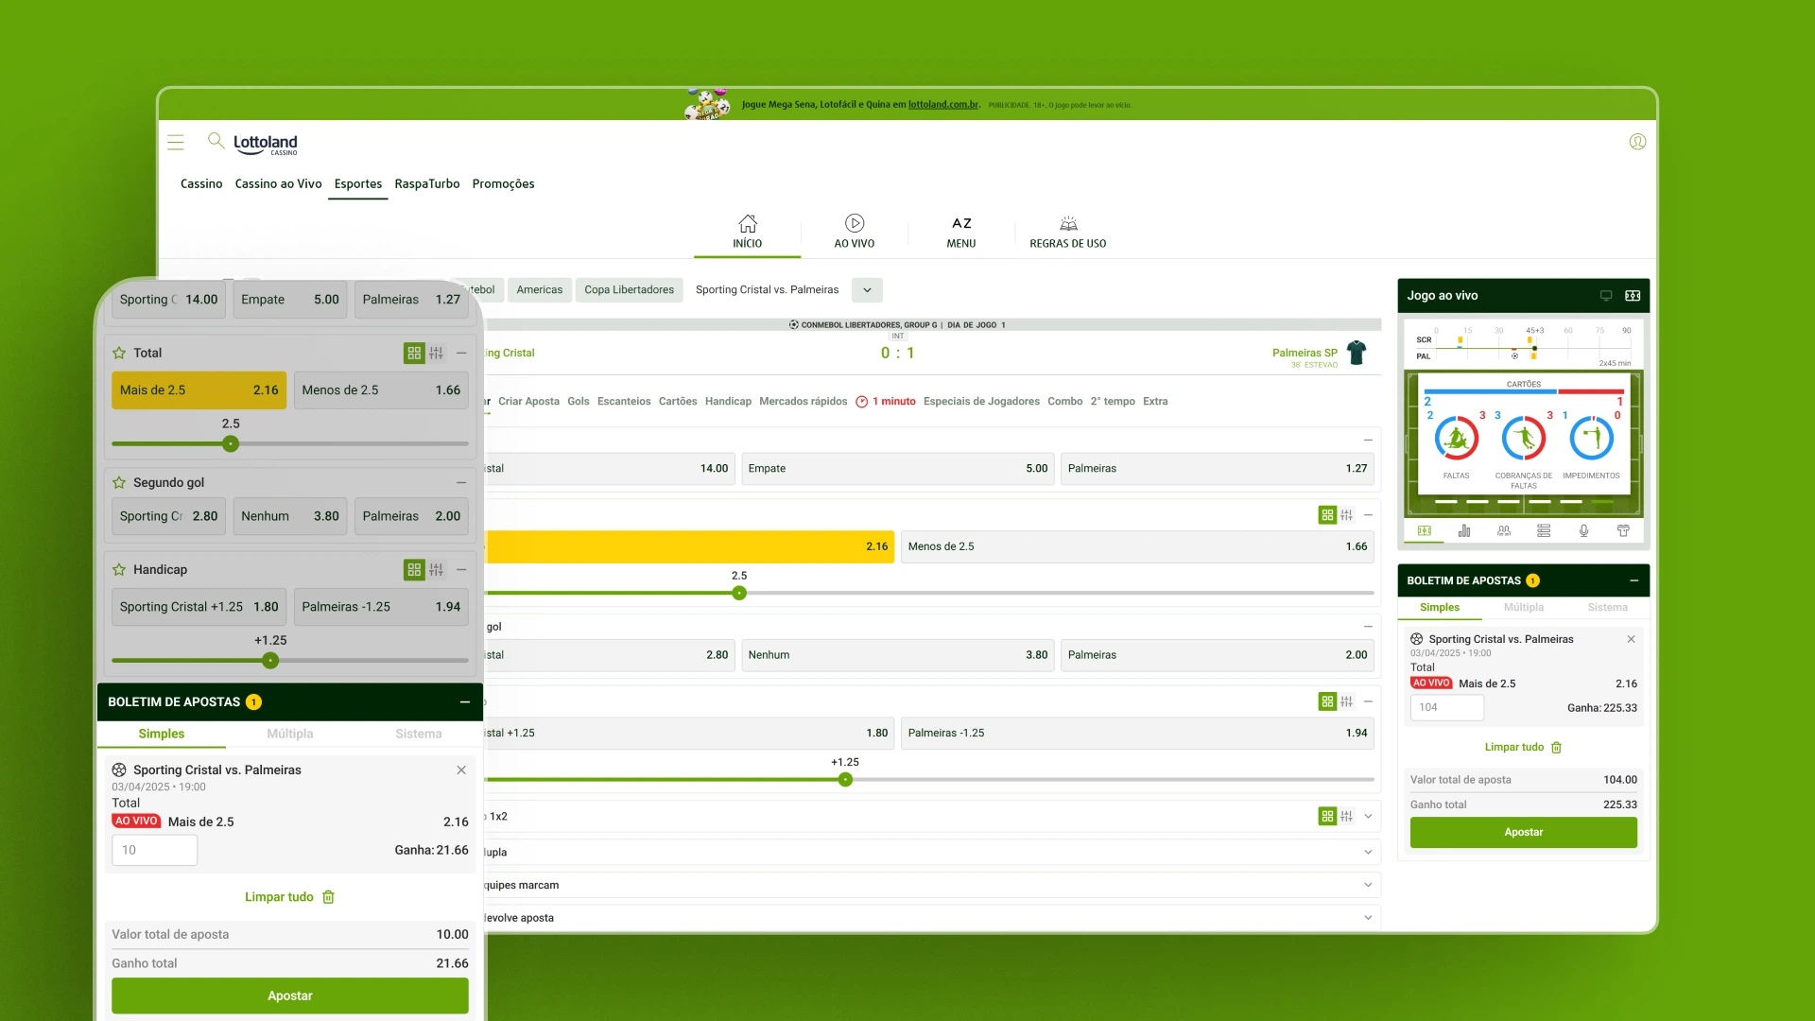The height and width of the screenshot is (1021, 1815).
Task: Expand the match selector dropdown chevron
Action: 867,290
